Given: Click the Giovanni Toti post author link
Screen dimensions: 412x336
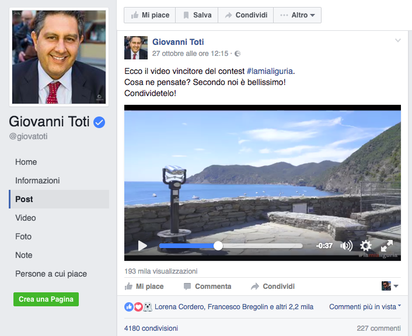Looking at the screenshot, I should point(178,42).
